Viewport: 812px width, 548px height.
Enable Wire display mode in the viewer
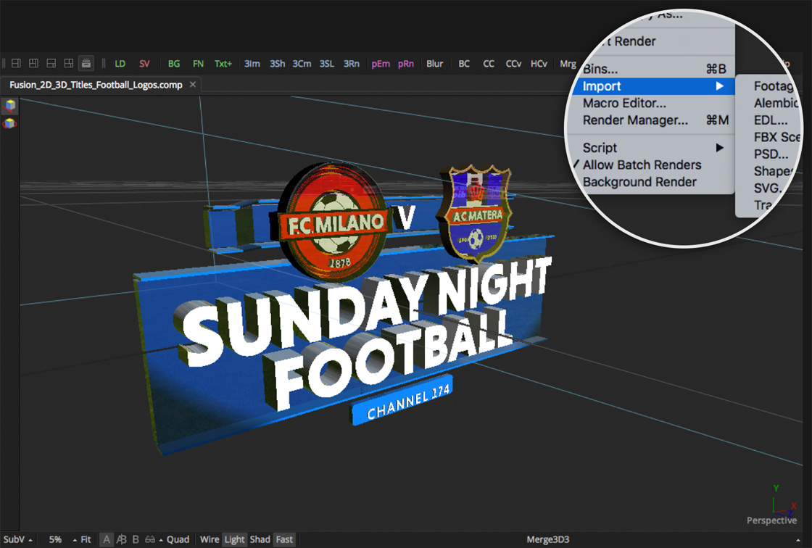tap(209, 539)
